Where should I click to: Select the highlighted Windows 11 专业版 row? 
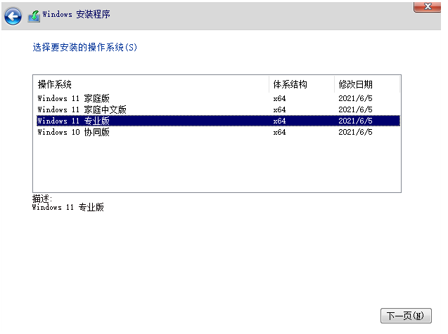tap(73, 121)
